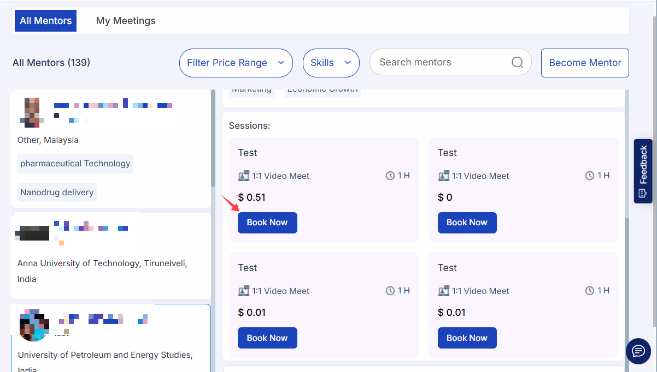The image size is (657, 372).
Task: Click the Become Mentor button
Action: [x=585, y=63]
